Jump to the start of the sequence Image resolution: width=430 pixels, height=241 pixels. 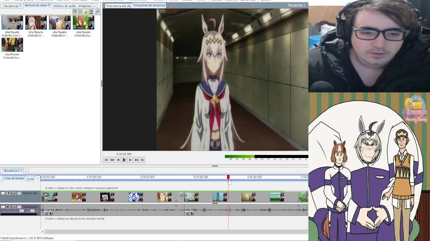point(106,160)
